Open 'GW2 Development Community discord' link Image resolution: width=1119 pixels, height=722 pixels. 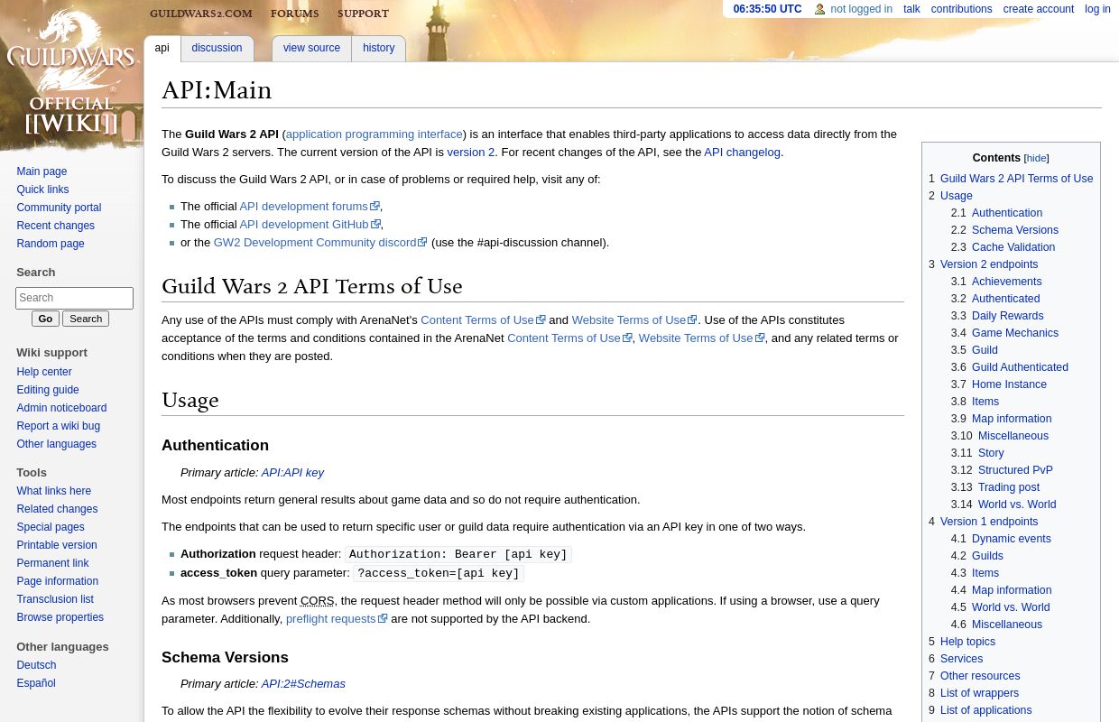[x=320, y=242]
